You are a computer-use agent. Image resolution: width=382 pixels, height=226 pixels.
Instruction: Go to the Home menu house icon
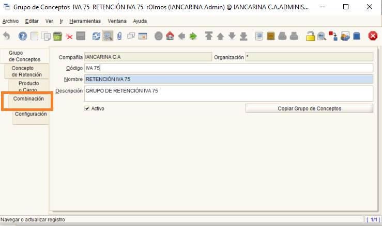click(x=170, y=36)
